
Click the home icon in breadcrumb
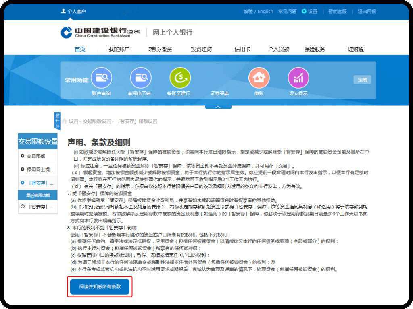pos(64,121)
